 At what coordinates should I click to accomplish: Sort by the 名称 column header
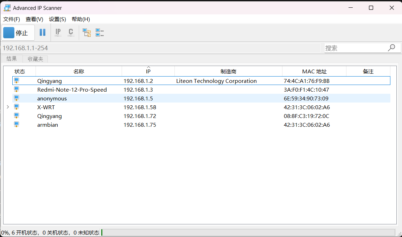coord(79,71)
